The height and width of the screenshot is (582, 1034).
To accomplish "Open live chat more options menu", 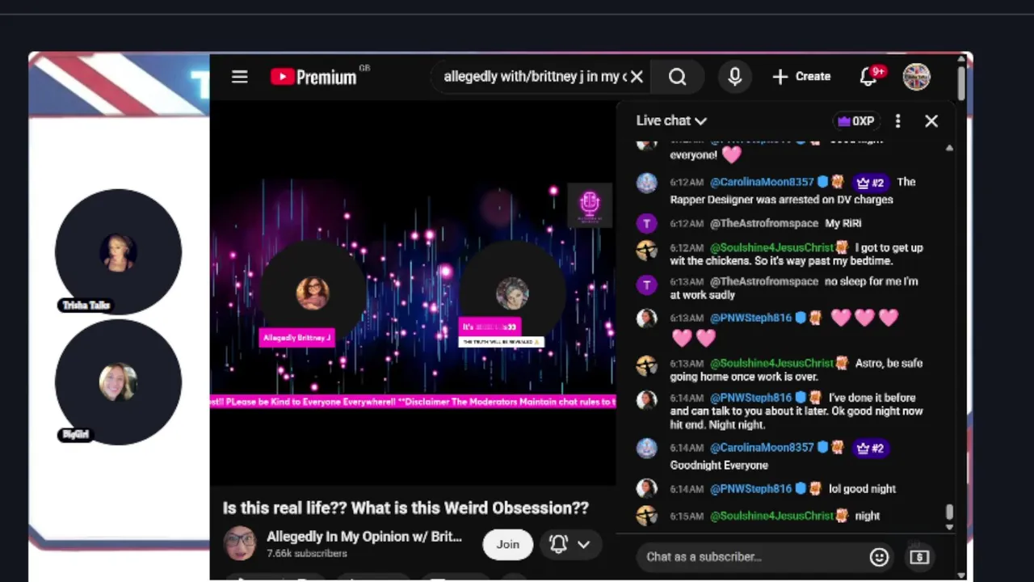I will point(897,120).
